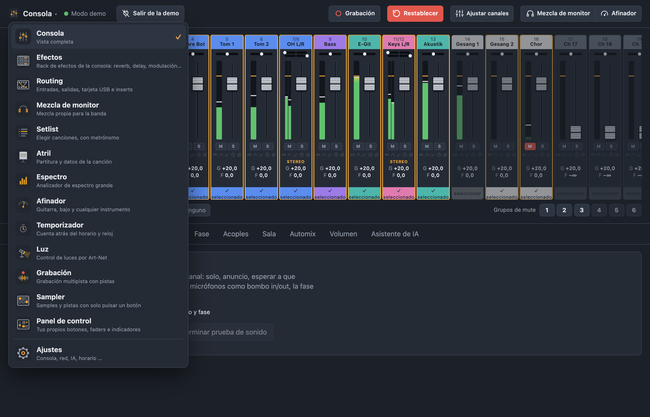Click the Afinador button in top bar

(x=618, y=13)
